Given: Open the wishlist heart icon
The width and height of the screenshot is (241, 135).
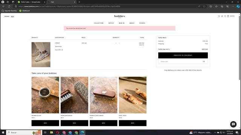Looking at the screenshot, I should tap(225, 16).
